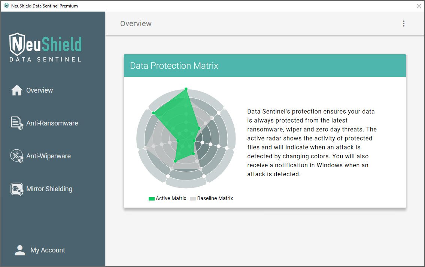
Task: Close the NeuShield window
Action: point(419,6)
